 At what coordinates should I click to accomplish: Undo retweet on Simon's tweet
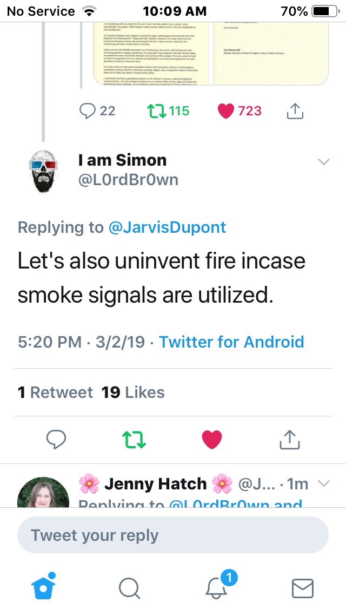tap(135, 440)
